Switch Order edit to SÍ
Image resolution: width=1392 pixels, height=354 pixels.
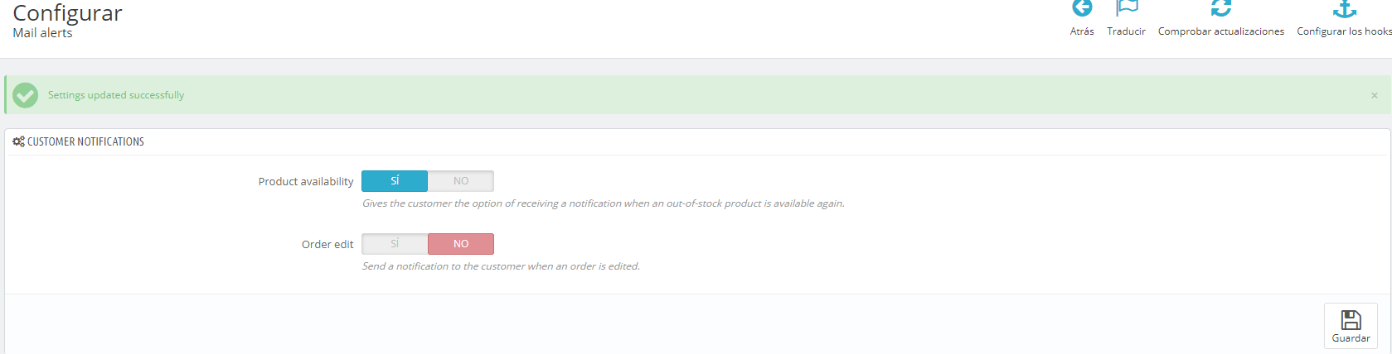(395, 244)
